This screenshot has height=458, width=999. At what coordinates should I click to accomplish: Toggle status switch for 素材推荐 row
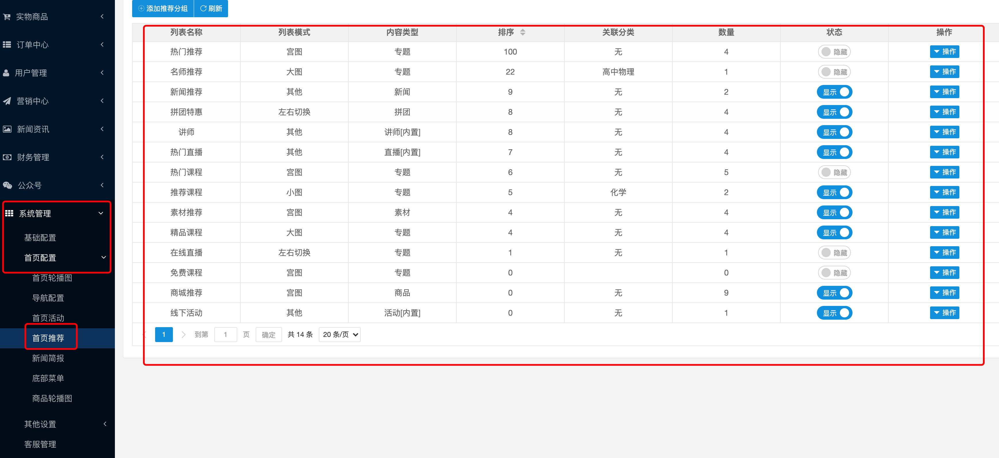[x=834, y=213]
